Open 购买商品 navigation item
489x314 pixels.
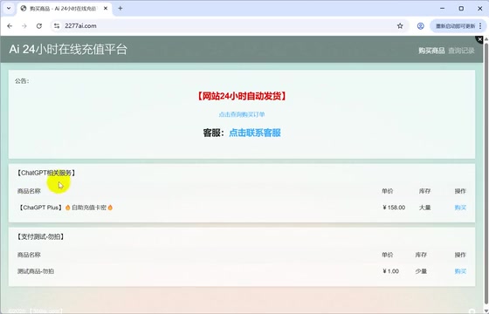(431, 51)
